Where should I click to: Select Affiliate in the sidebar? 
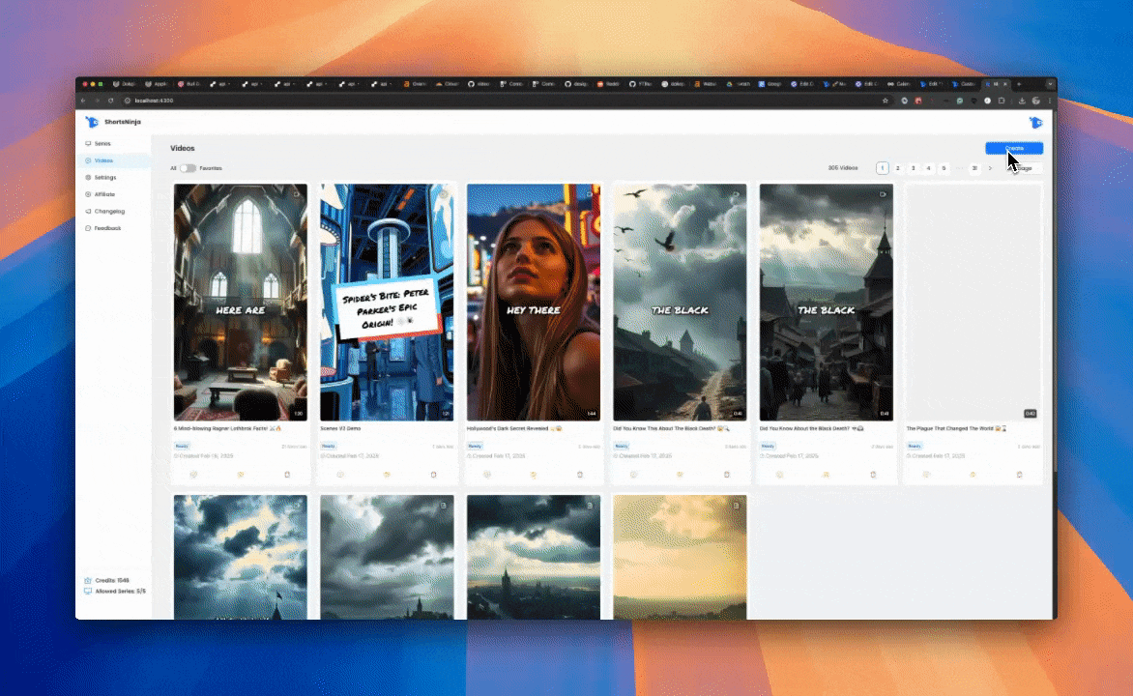click(104, 194)
